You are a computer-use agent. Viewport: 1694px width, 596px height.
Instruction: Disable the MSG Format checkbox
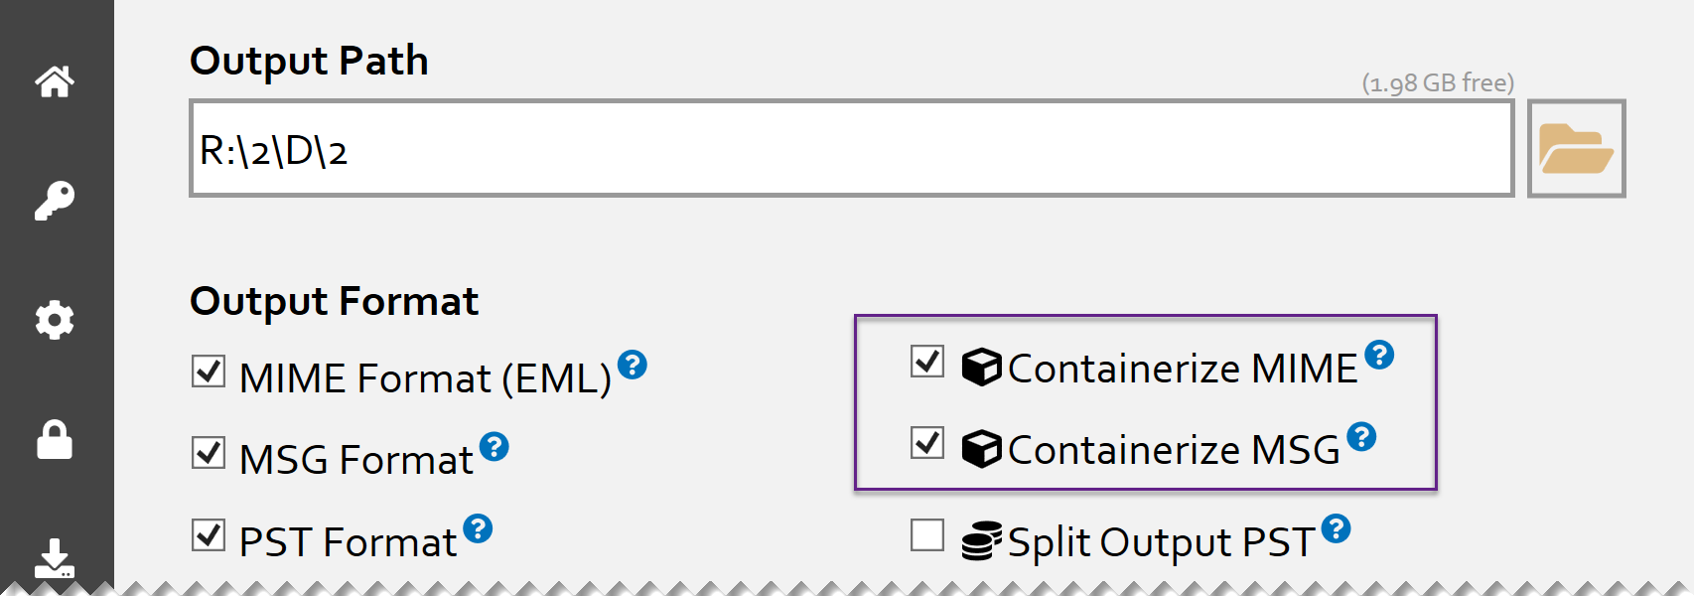[209, 453]
